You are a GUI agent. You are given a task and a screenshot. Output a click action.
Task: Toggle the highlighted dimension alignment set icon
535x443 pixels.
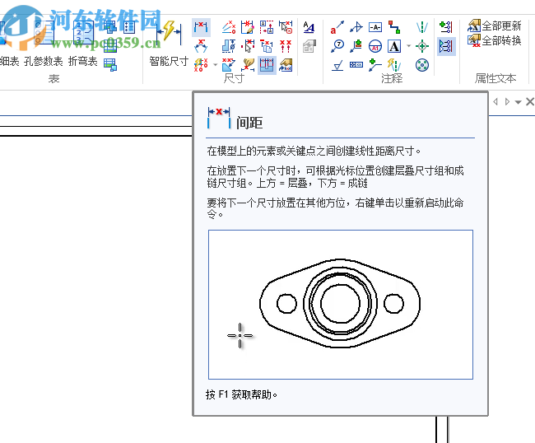coord(267,64)
